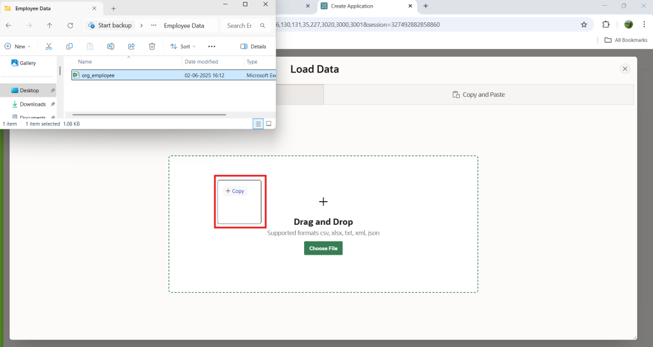Open the browser Extensions puzzle icon
Image resolution: width=653 pixels, height=347 pixels.
click(x=606, y=25)
